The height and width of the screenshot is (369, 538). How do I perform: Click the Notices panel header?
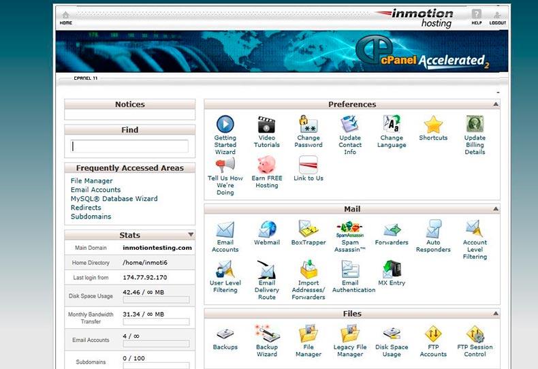click(129, 104)
